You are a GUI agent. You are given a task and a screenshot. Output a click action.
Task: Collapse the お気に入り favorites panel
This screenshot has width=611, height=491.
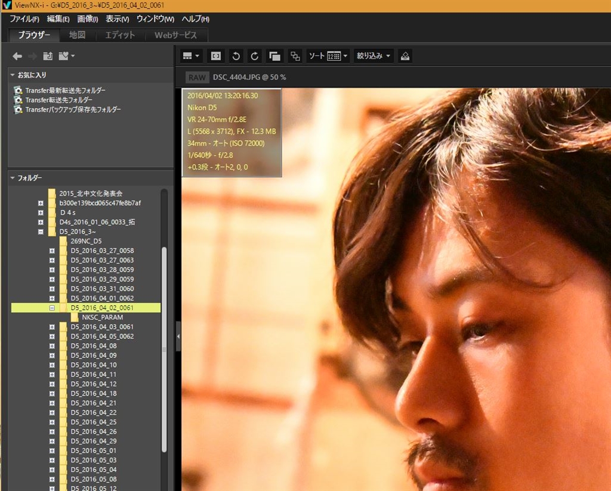pyautogui.click(x=13, y=75)
